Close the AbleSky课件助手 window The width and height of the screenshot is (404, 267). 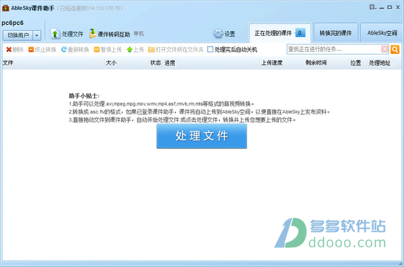(398, 7)
